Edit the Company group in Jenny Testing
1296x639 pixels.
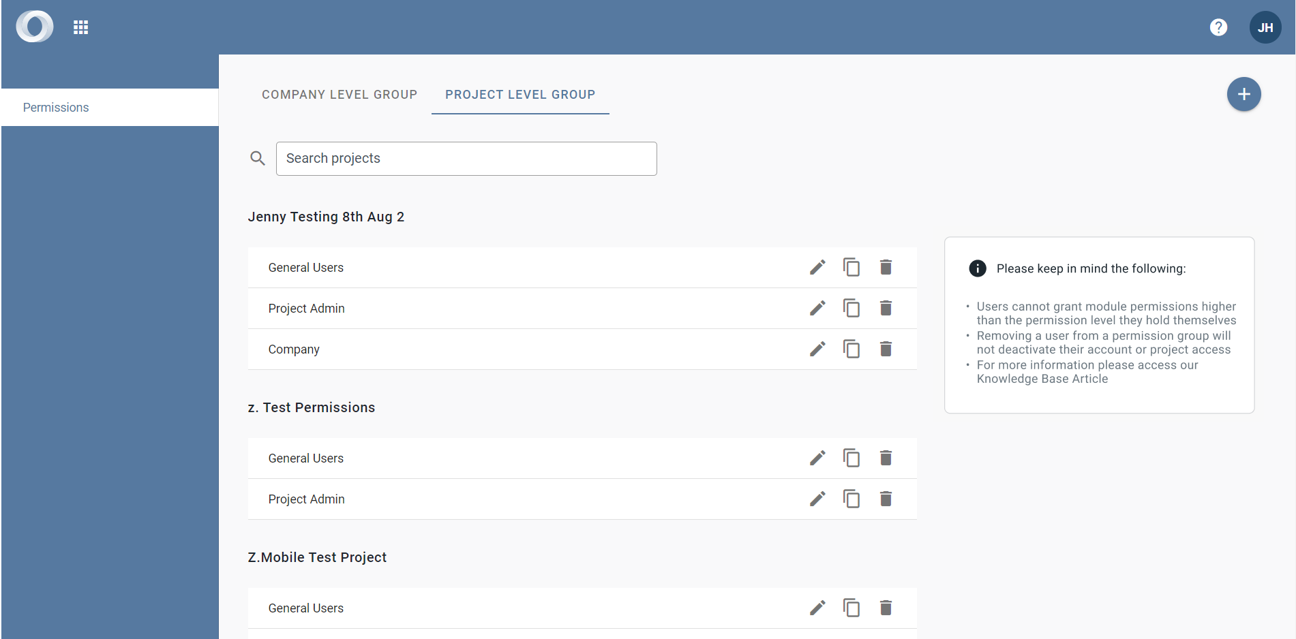(817, 349)
